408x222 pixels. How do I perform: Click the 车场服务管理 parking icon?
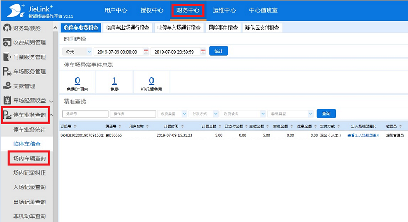click(7, 71)
